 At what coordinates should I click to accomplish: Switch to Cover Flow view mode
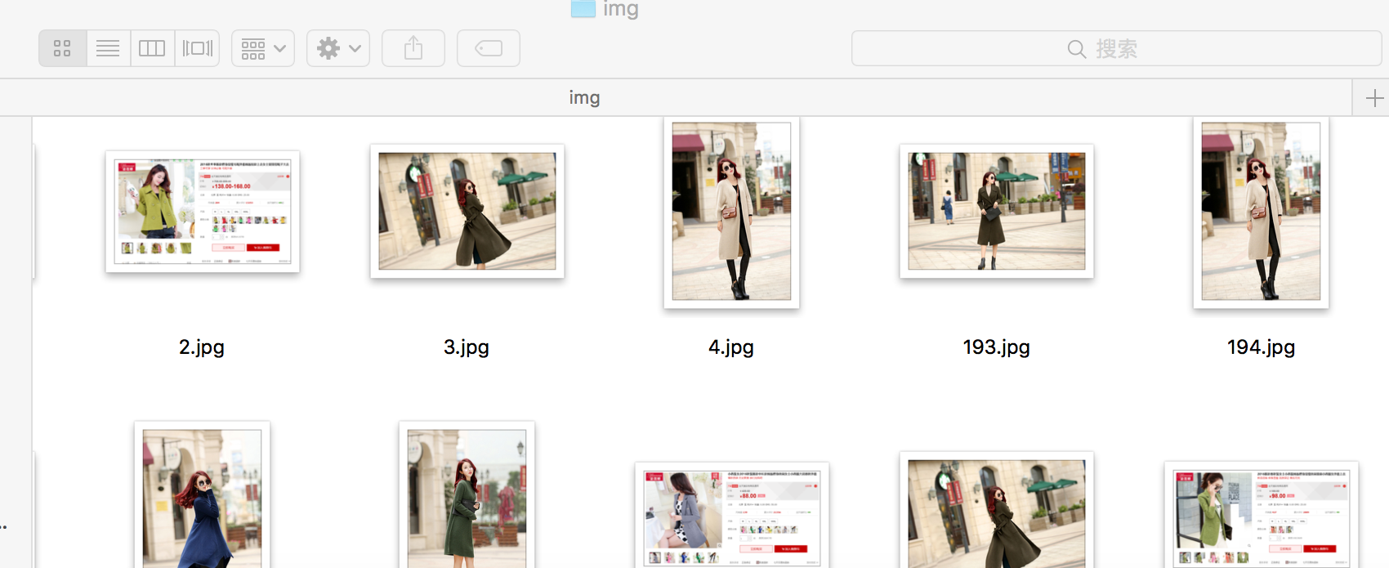pyautogui.click(x=197, y=48)
